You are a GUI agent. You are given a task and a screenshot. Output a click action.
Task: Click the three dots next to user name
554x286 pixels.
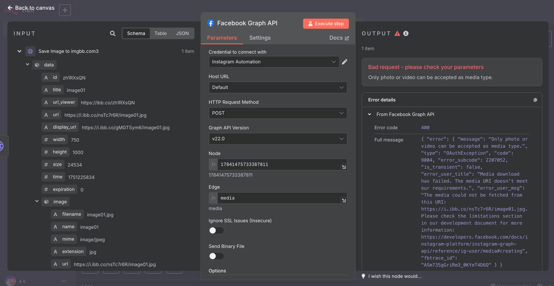pyautogui.click(x=64, y=281)
